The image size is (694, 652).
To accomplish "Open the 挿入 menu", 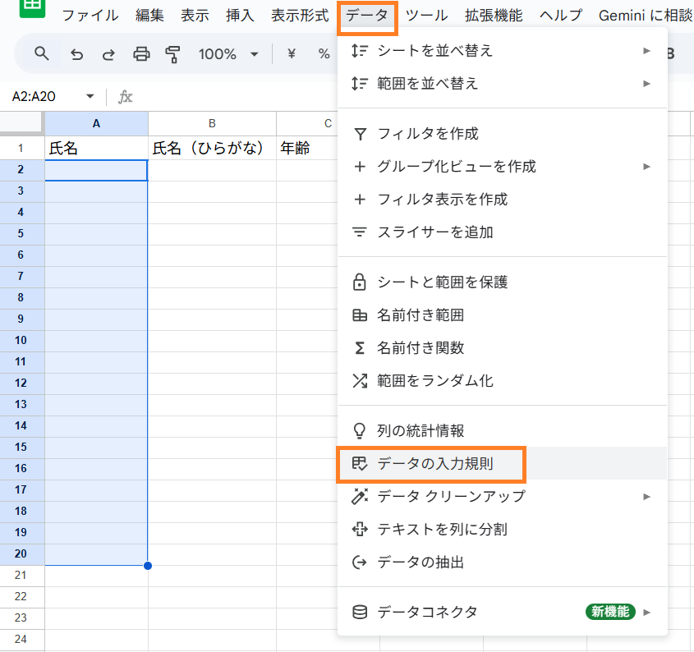I will click(x=240, y=16).
